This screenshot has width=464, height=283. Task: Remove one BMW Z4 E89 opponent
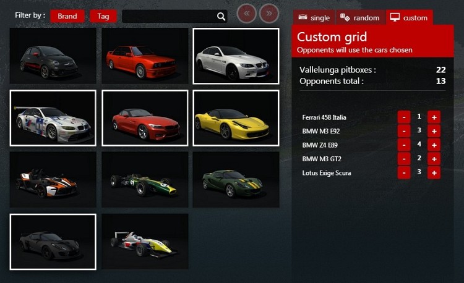tap(403, 145)
